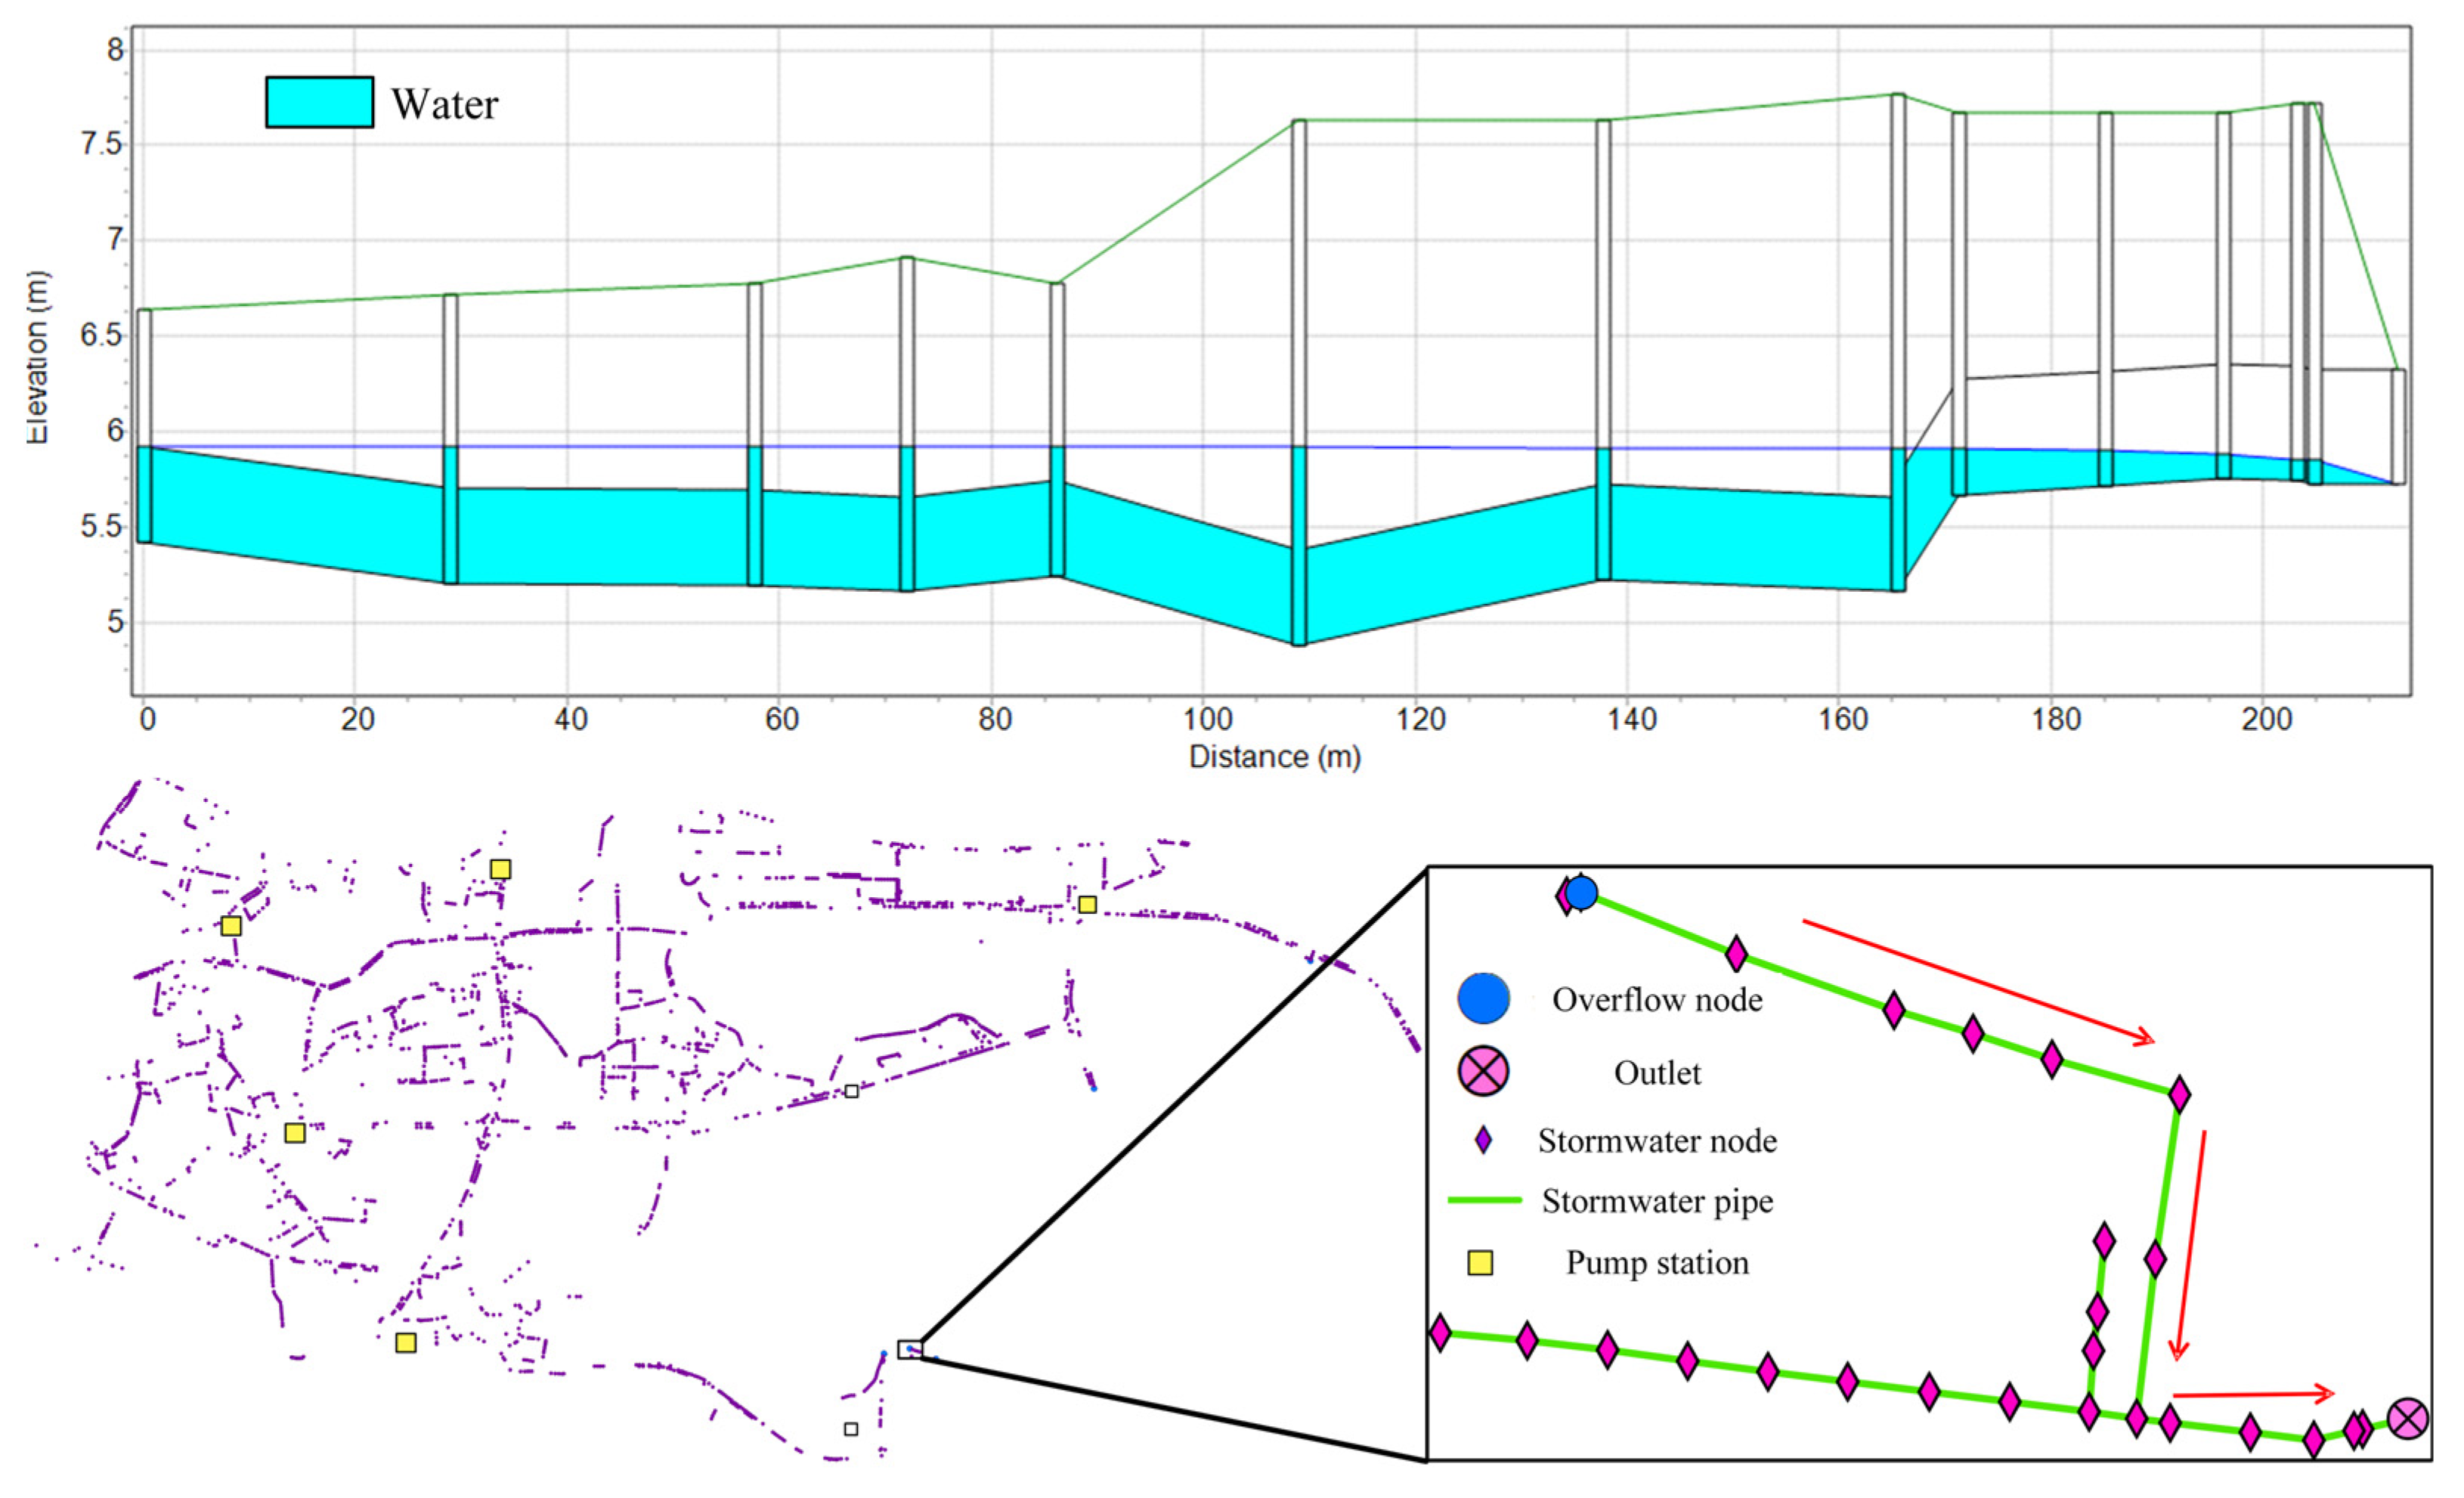Click the topmost node of short vertical branch
The width and height of the screenshot is (2464, 1498).
pos(2104,1241)
